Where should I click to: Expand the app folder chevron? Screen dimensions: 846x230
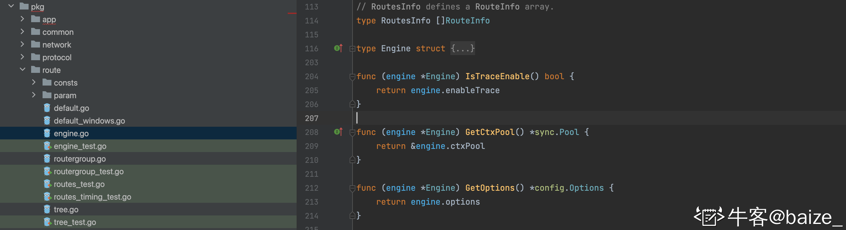point(22,19)
